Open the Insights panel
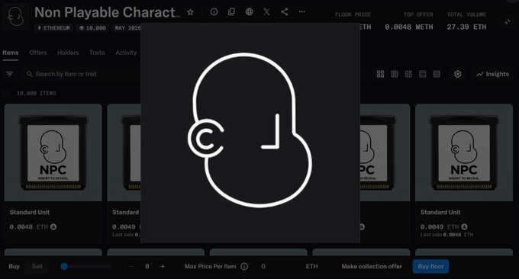 (492, 74)
